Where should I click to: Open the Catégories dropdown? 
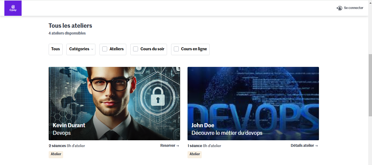[x=79, y=49]
